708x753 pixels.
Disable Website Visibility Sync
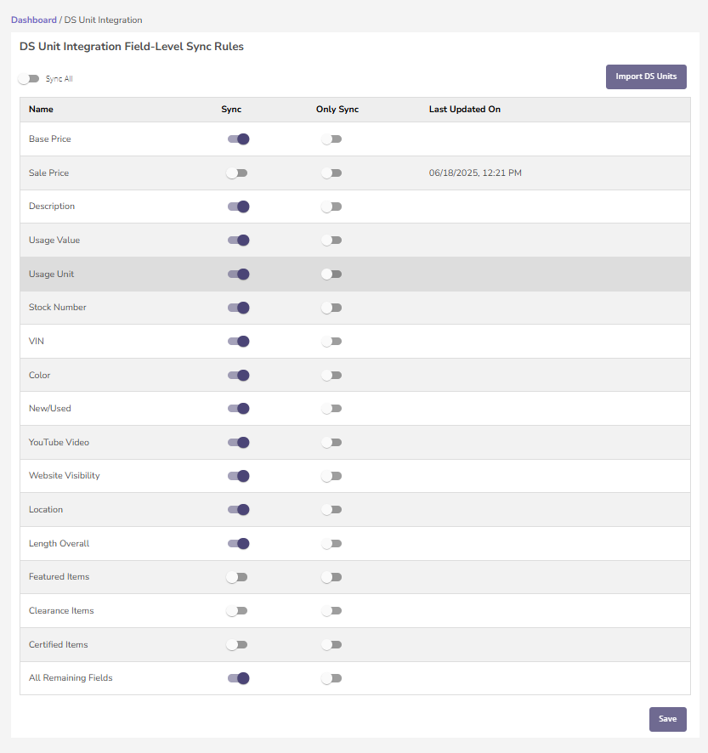[x=238, y=476]
